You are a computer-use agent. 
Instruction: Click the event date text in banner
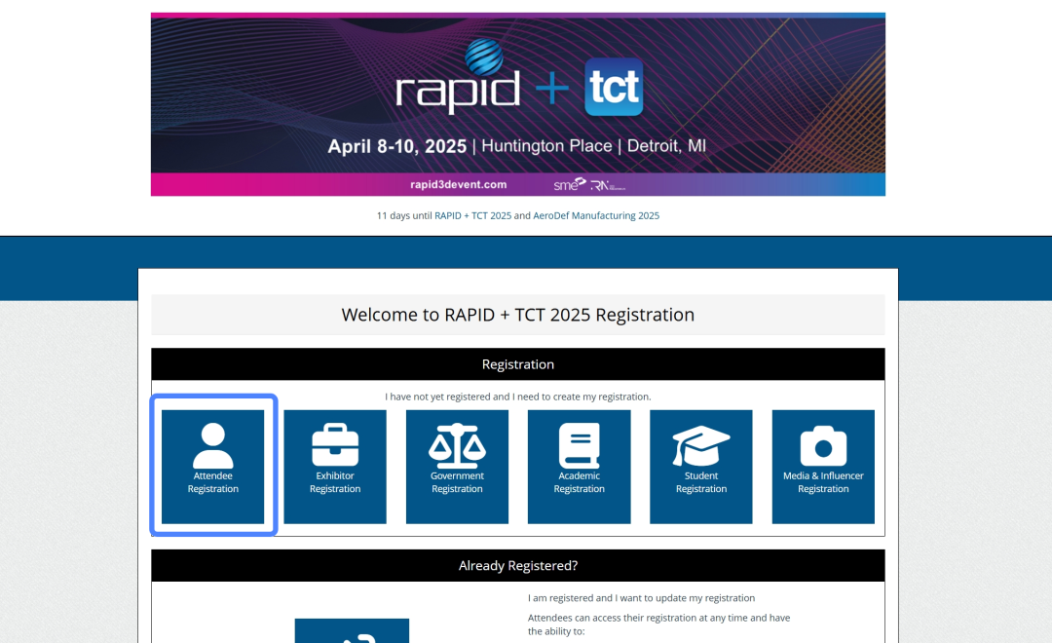pos(396,146)
